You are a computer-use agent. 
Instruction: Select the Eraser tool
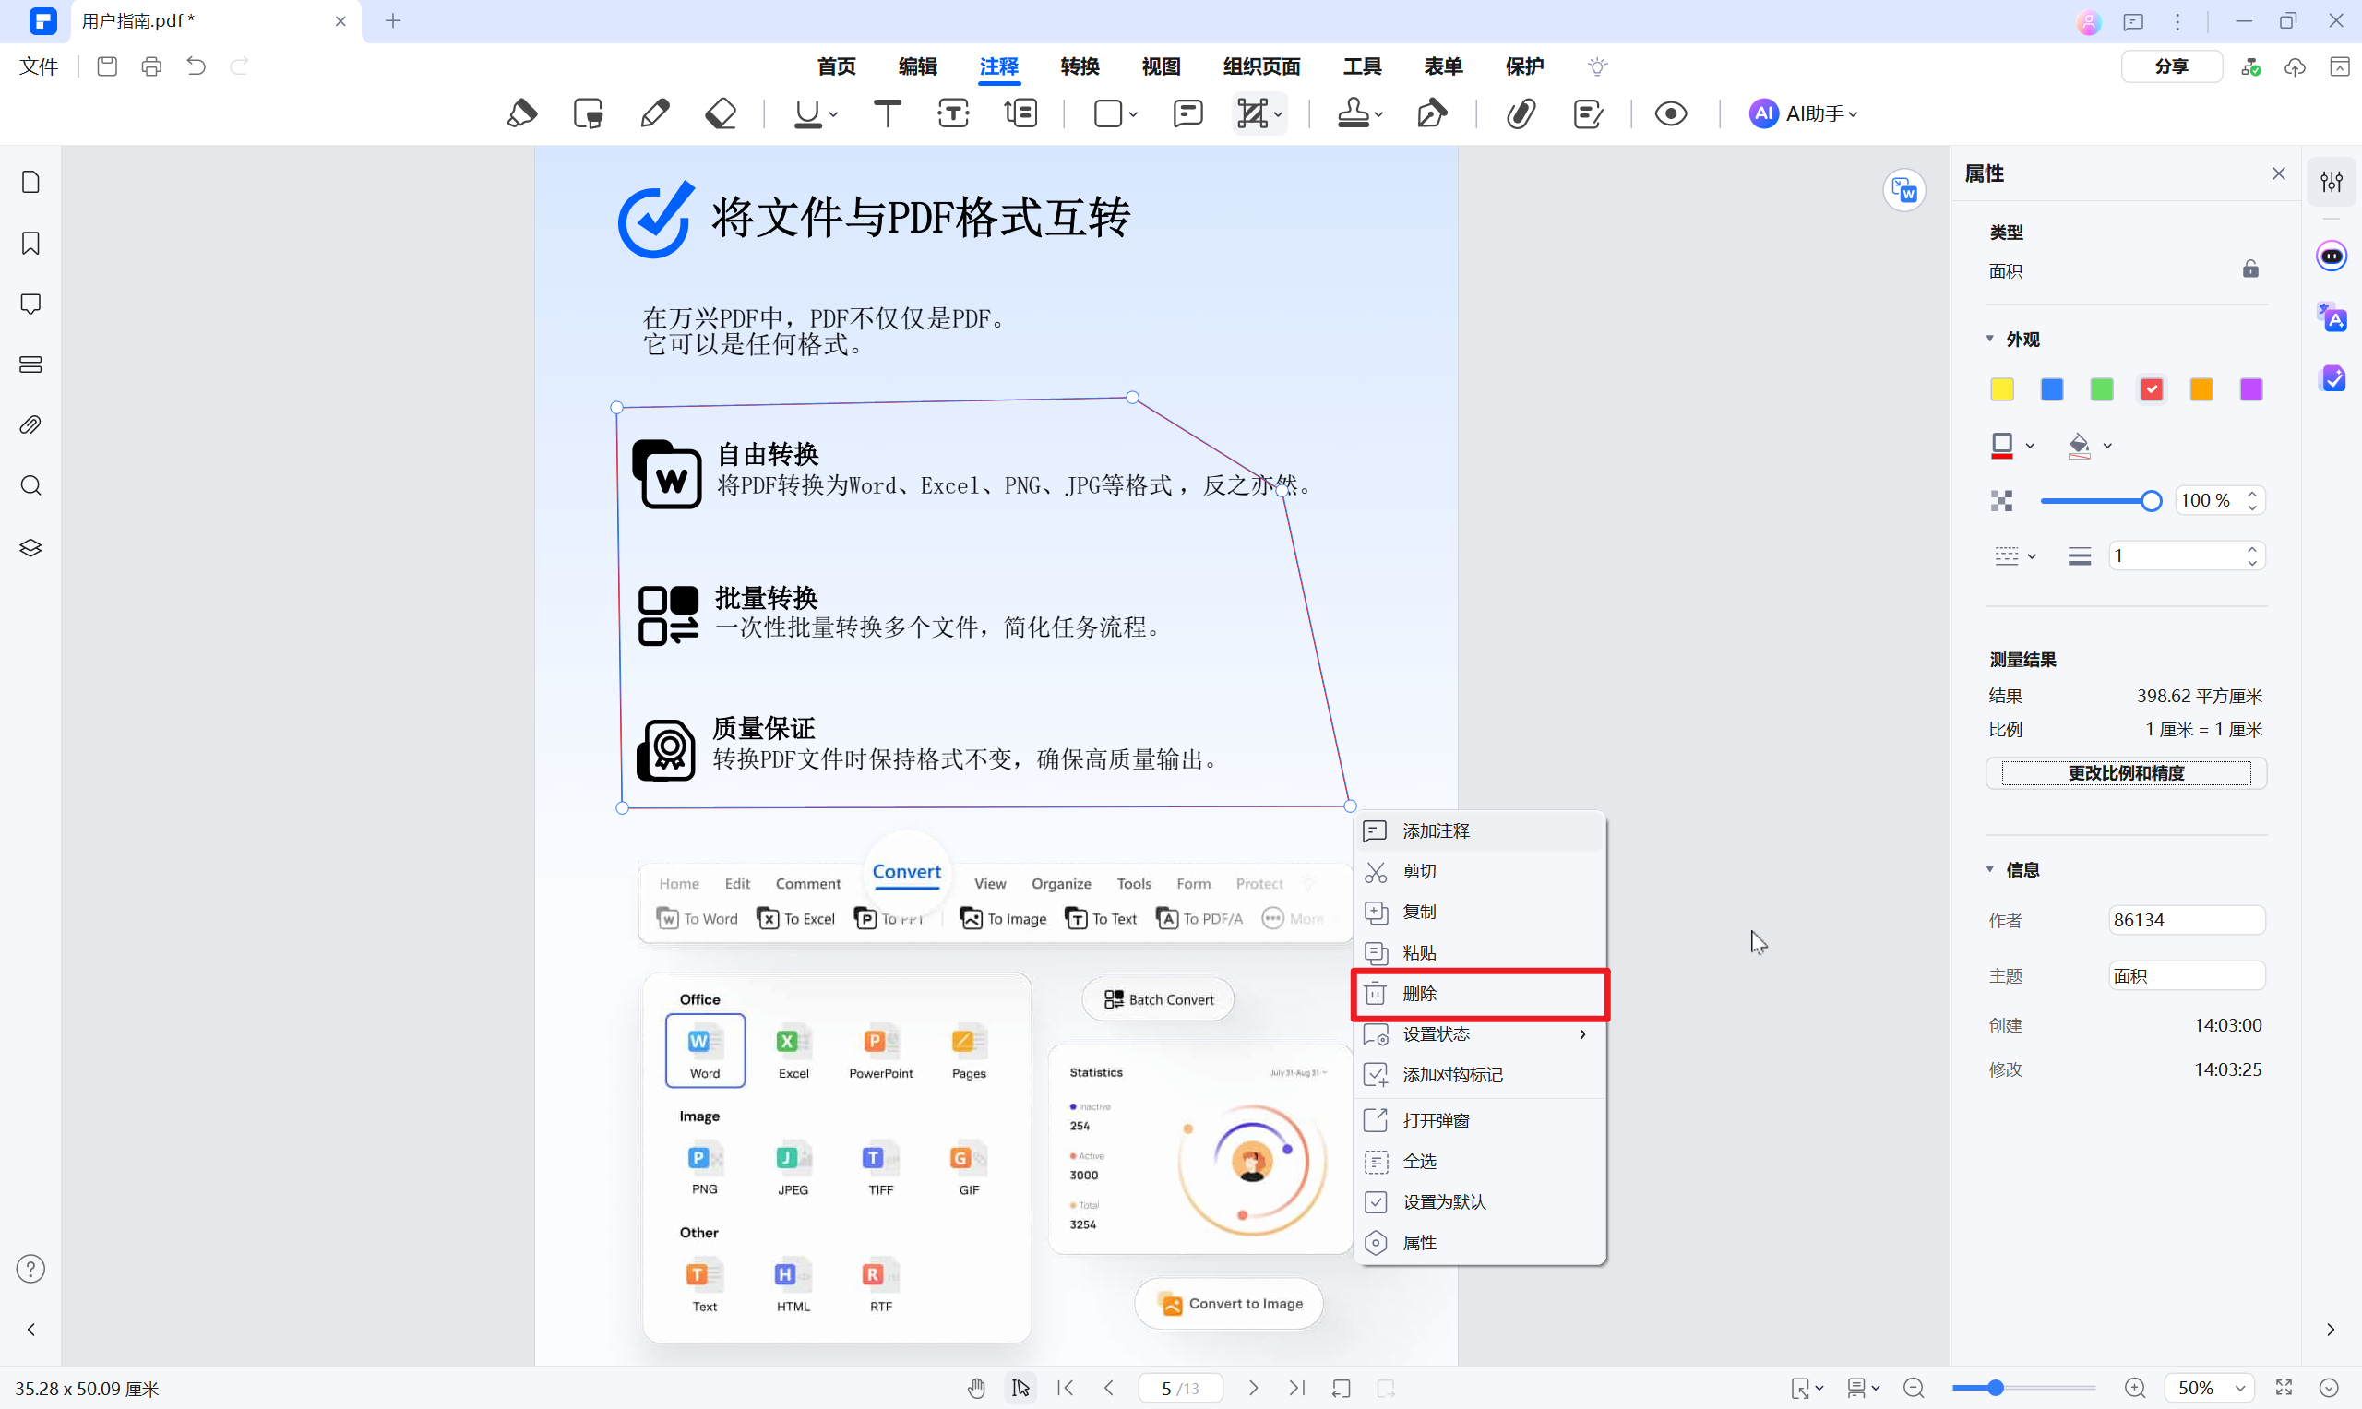721,113
